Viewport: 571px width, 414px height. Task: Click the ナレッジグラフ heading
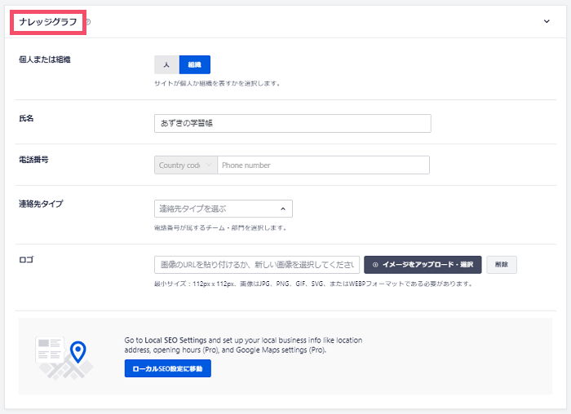click(48, 22)
